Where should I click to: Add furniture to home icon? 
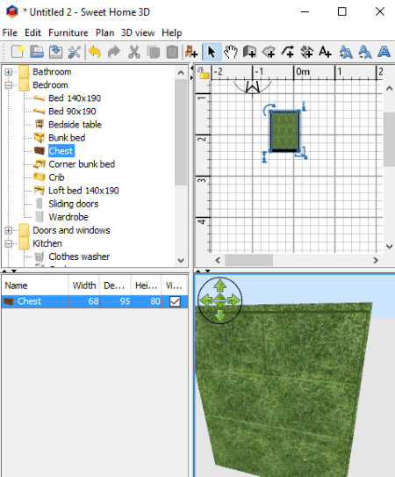coord(191,52)
